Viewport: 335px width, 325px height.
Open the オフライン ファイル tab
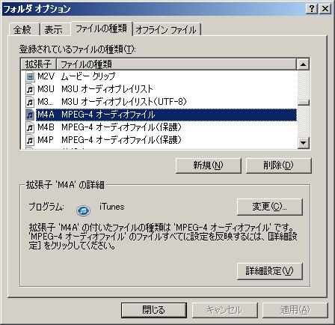point(166,30)
